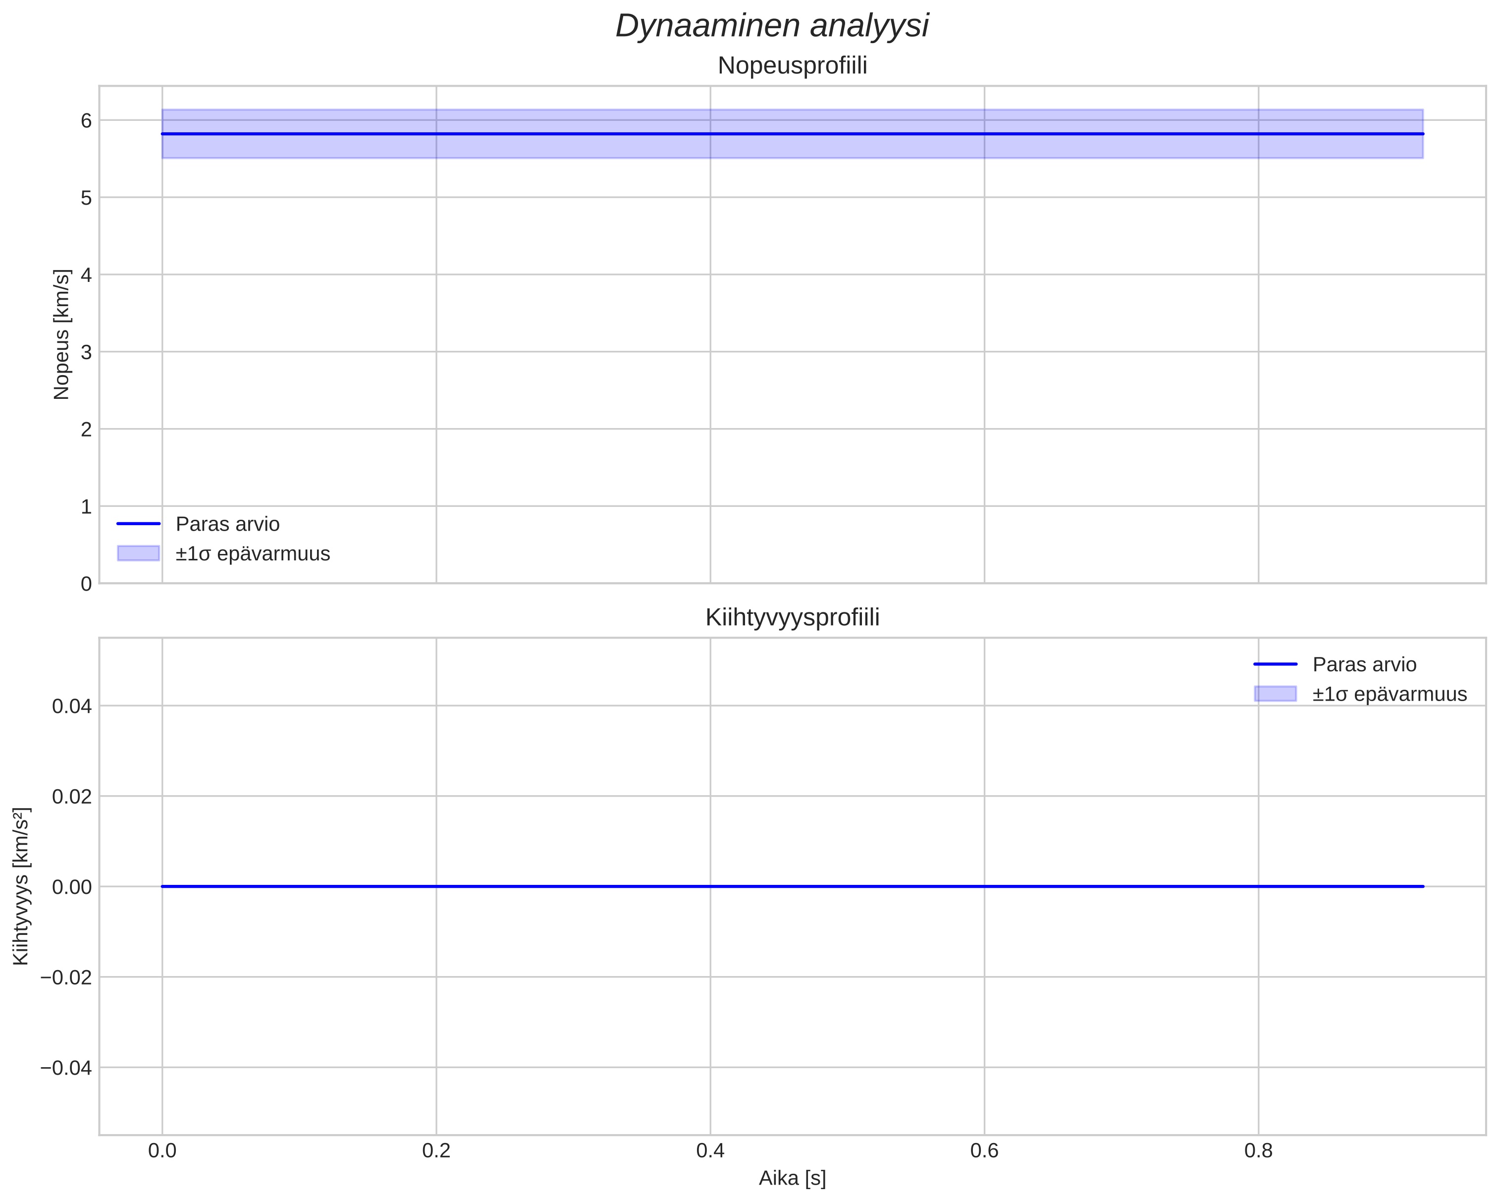Image resolution: width=1498 pixels, height=1201 pixels.
Task: Click '±1σ epävarmuus' label in top legend
Action: (252, 554)
